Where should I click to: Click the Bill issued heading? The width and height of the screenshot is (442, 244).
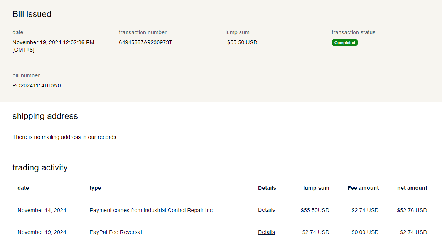pos(32,14)
